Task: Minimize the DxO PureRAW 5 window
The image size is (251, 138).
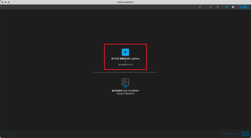Action: point(6,2)
